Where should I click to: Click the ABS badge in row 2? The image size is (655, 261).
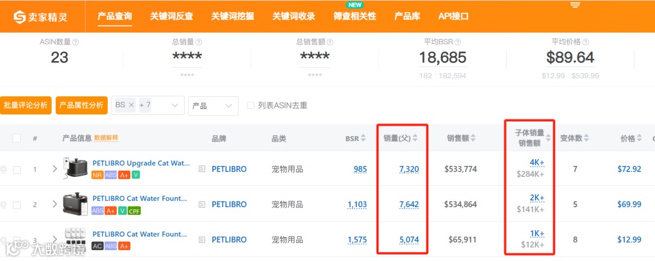(98, 211)
